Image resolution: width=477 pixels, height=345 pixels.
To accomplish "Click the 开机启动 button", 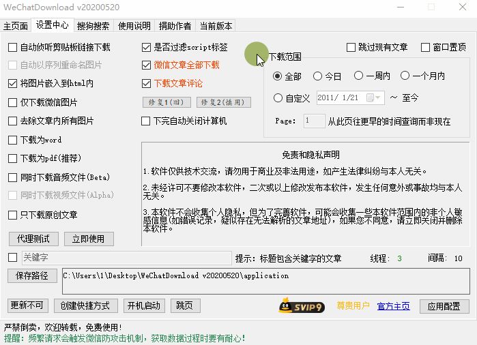I will 144,305.
